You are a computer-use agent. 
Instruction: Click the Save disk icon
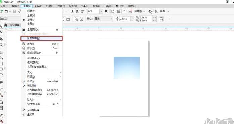coord(14,11)
